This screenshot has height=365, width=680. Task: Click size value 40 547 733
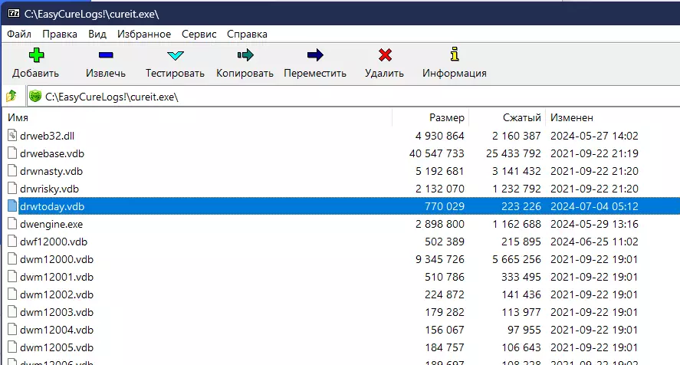pos(437,153)
